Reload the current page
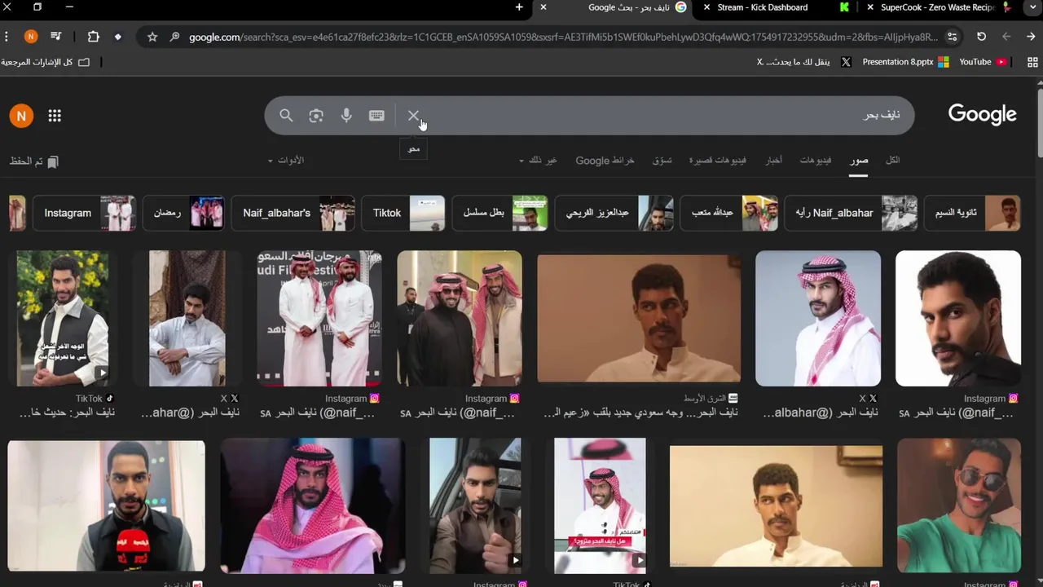1043x587 pixels. pyautogui.click(x=981, y=37)
